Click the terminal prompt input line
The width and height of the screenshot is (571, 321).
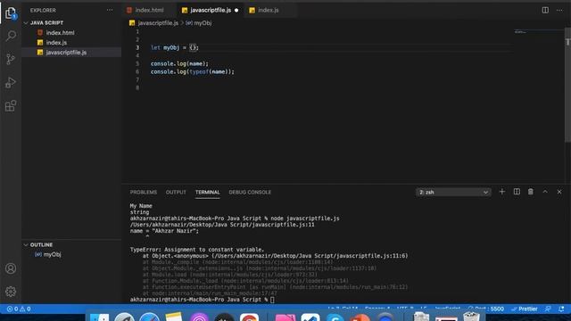(203, 300)
